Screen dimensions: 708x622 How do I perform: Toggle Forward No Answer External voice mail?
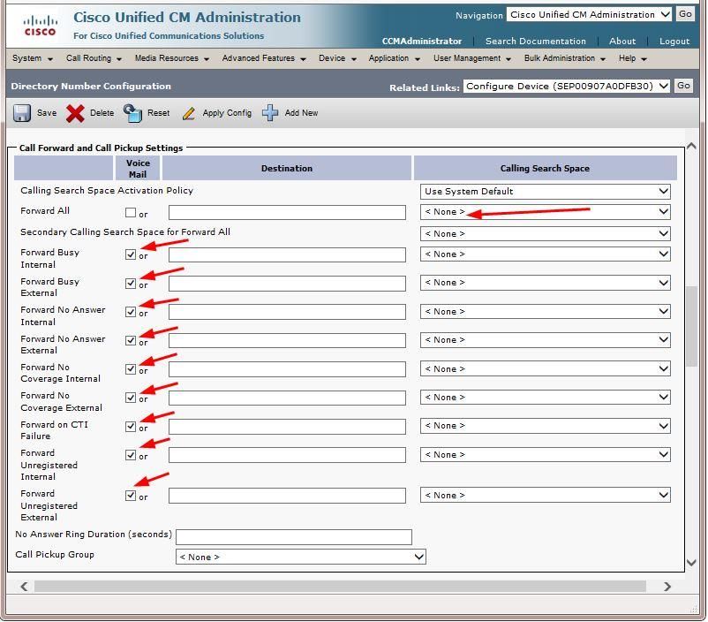(131, 340)
